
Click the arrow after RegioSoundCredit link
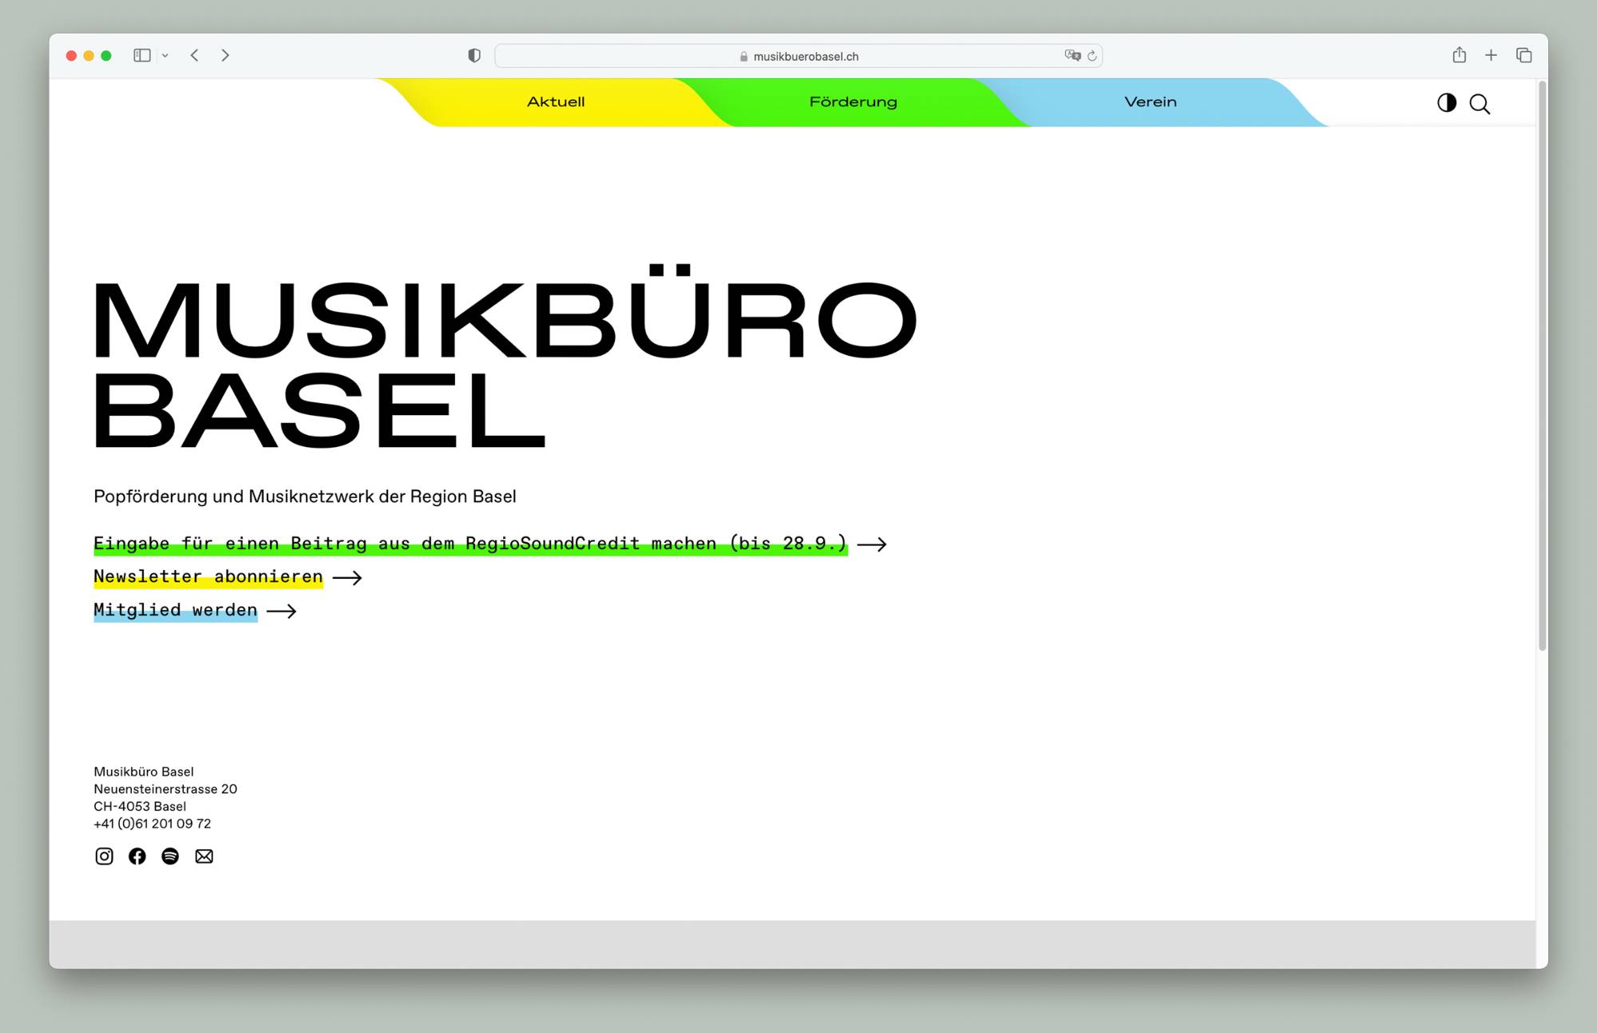871,544
